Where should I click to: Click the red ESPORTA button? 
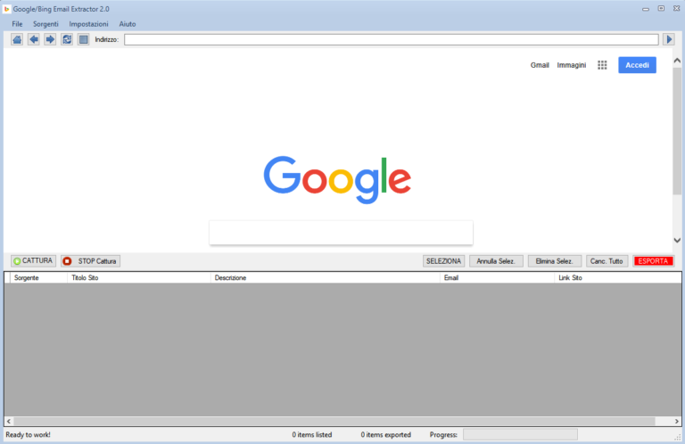coord(653,261)
